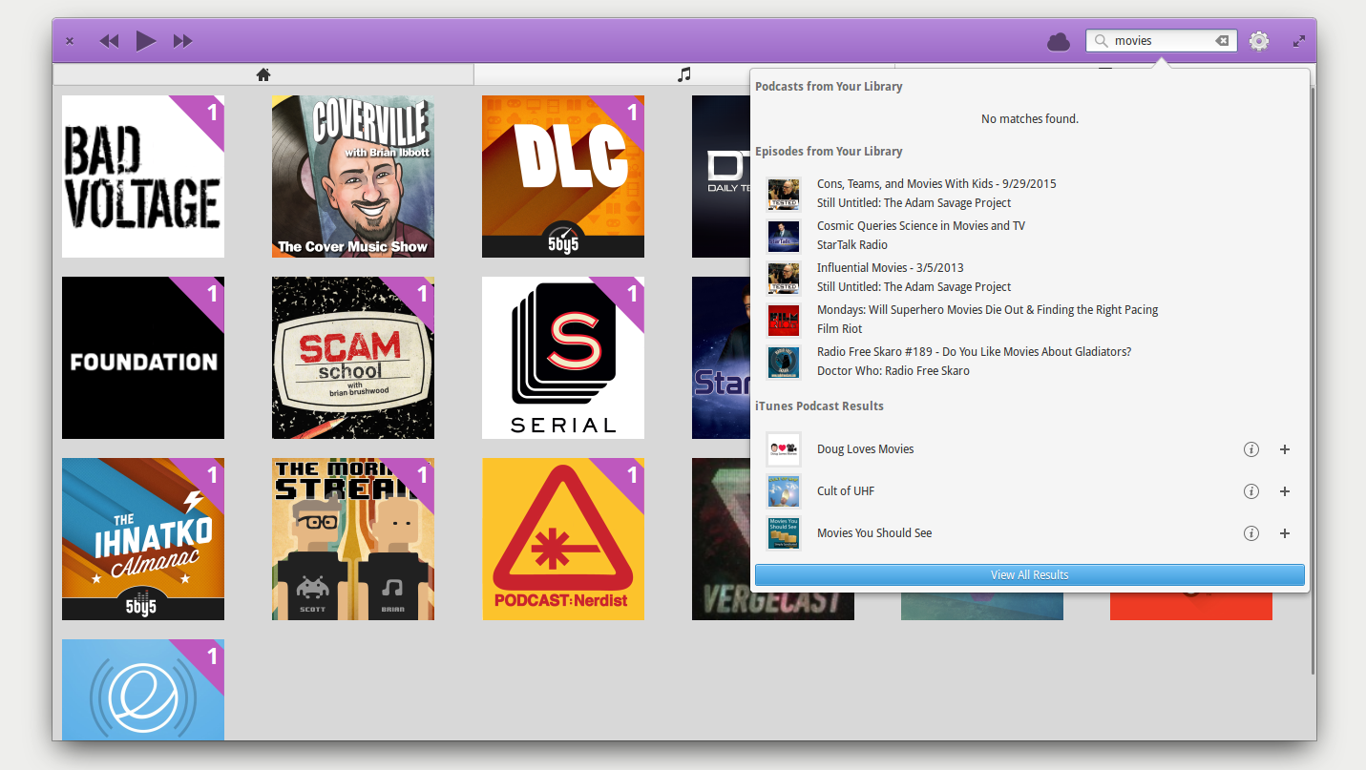Image resolution: width=1366 pixels, height=770 pixels.
Task: Add Cult of UHF podcast
Action: click(1284, 491)
